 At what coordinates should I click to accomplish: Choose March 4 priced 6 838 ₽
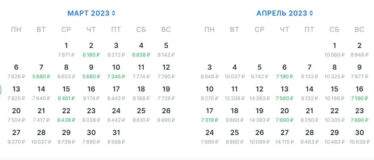tap(141, 49)
